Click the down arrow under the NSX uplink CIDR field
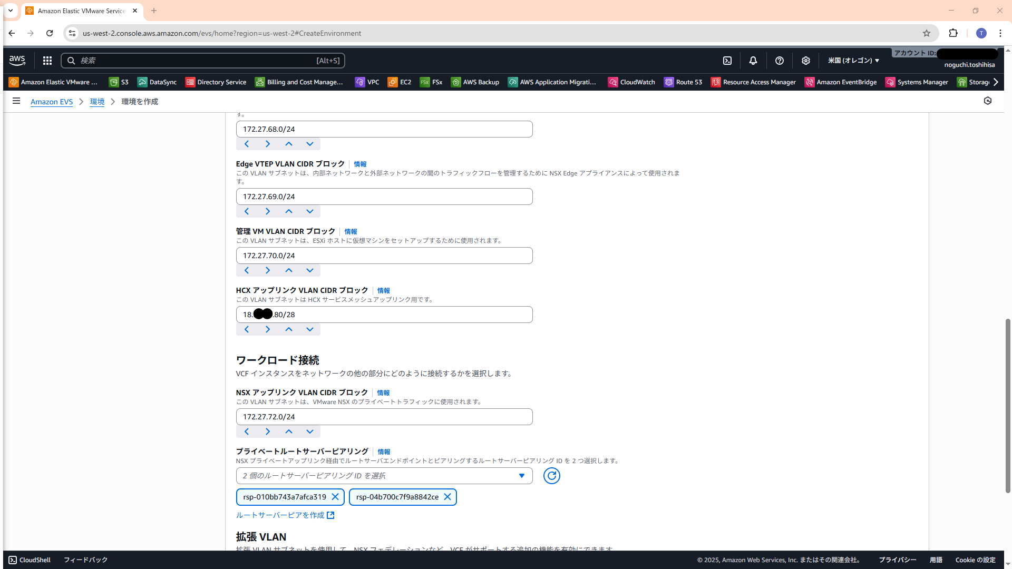Screen dimensions: 1012x569 (x=310, y=431)
